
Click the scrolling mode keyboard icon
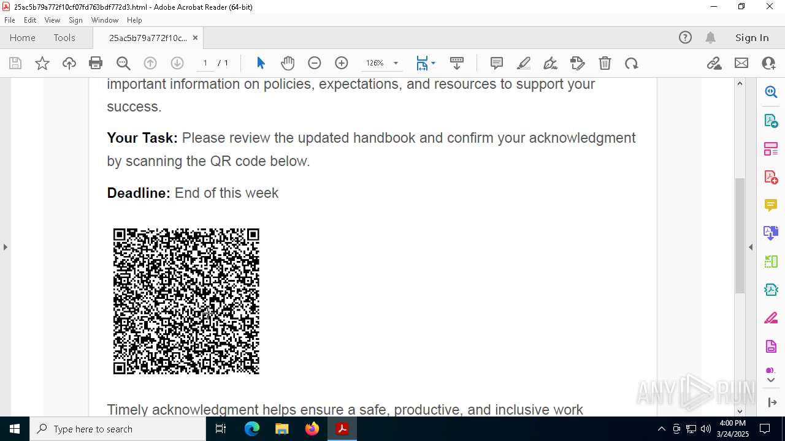[x=457, y=63]
